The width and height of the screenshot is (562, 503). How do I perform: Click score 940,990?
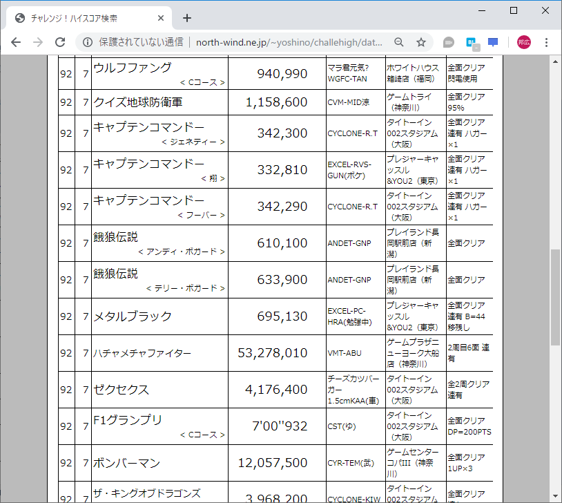pyautogui.click(x=282, y=73)
